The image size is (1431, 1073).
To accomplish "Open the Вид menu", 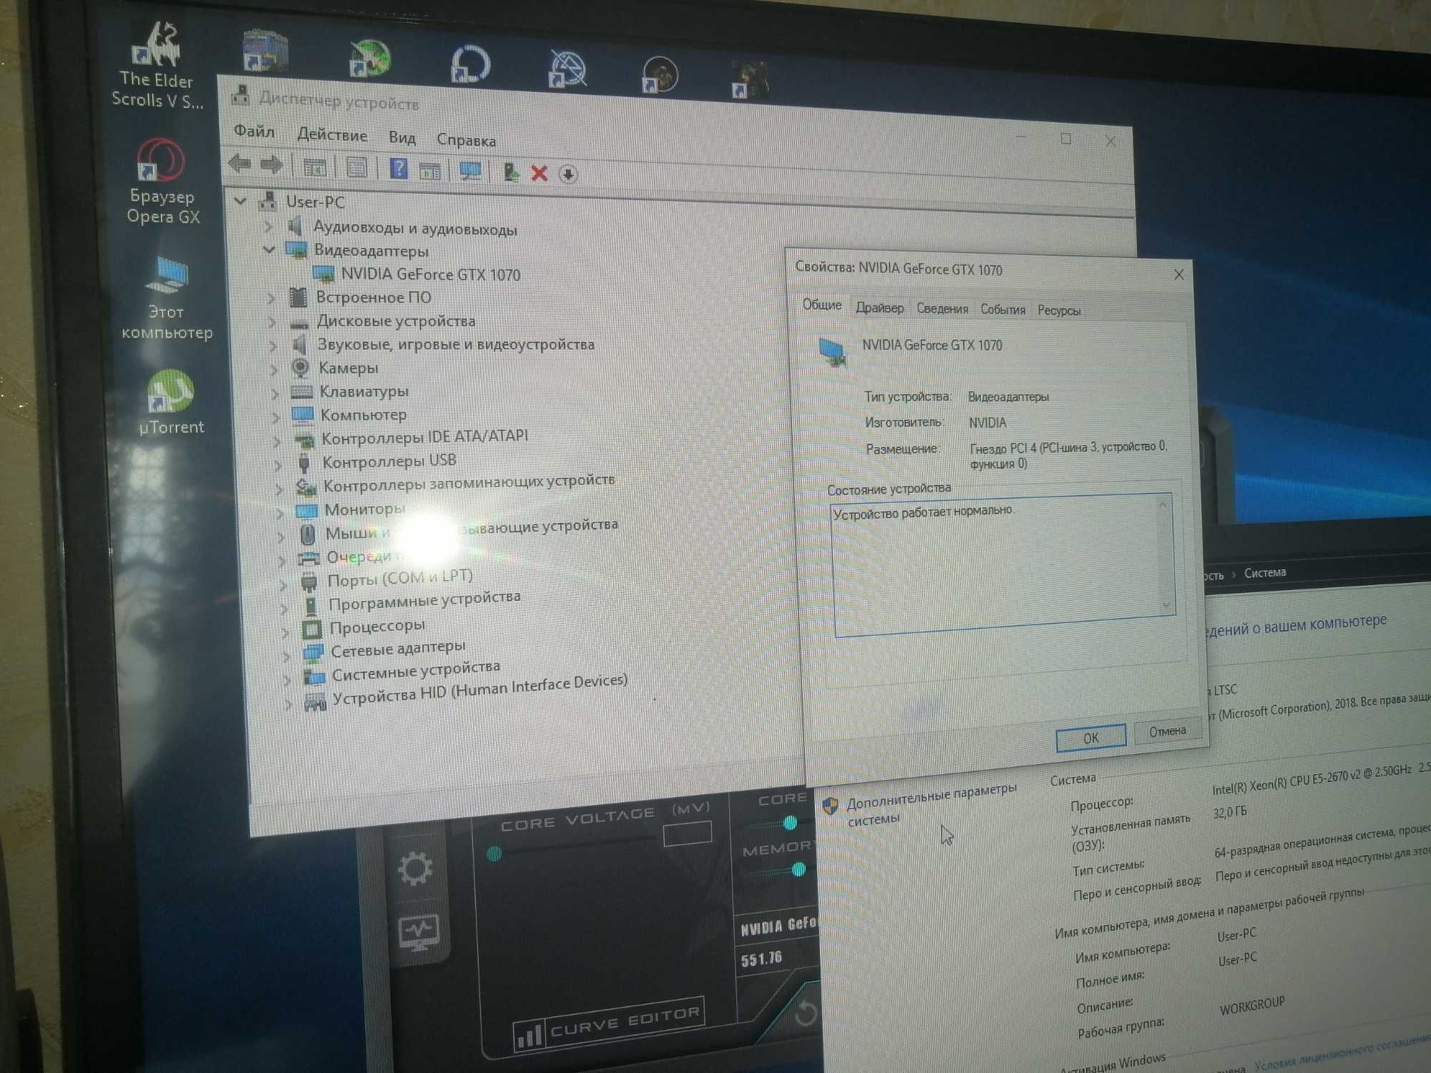I will pos(402,137).
